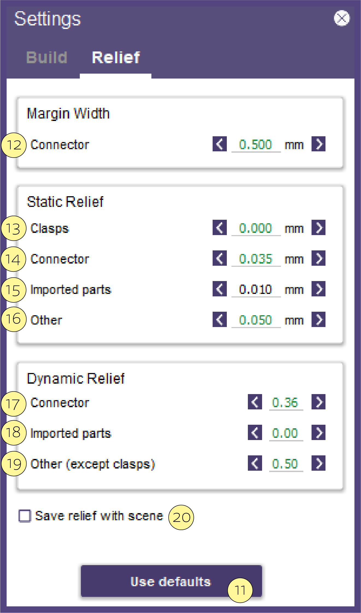The image size is (361, 613).
Task: Click the Dynamic Relief Connector 0.36 field
Action: (286, 403)
